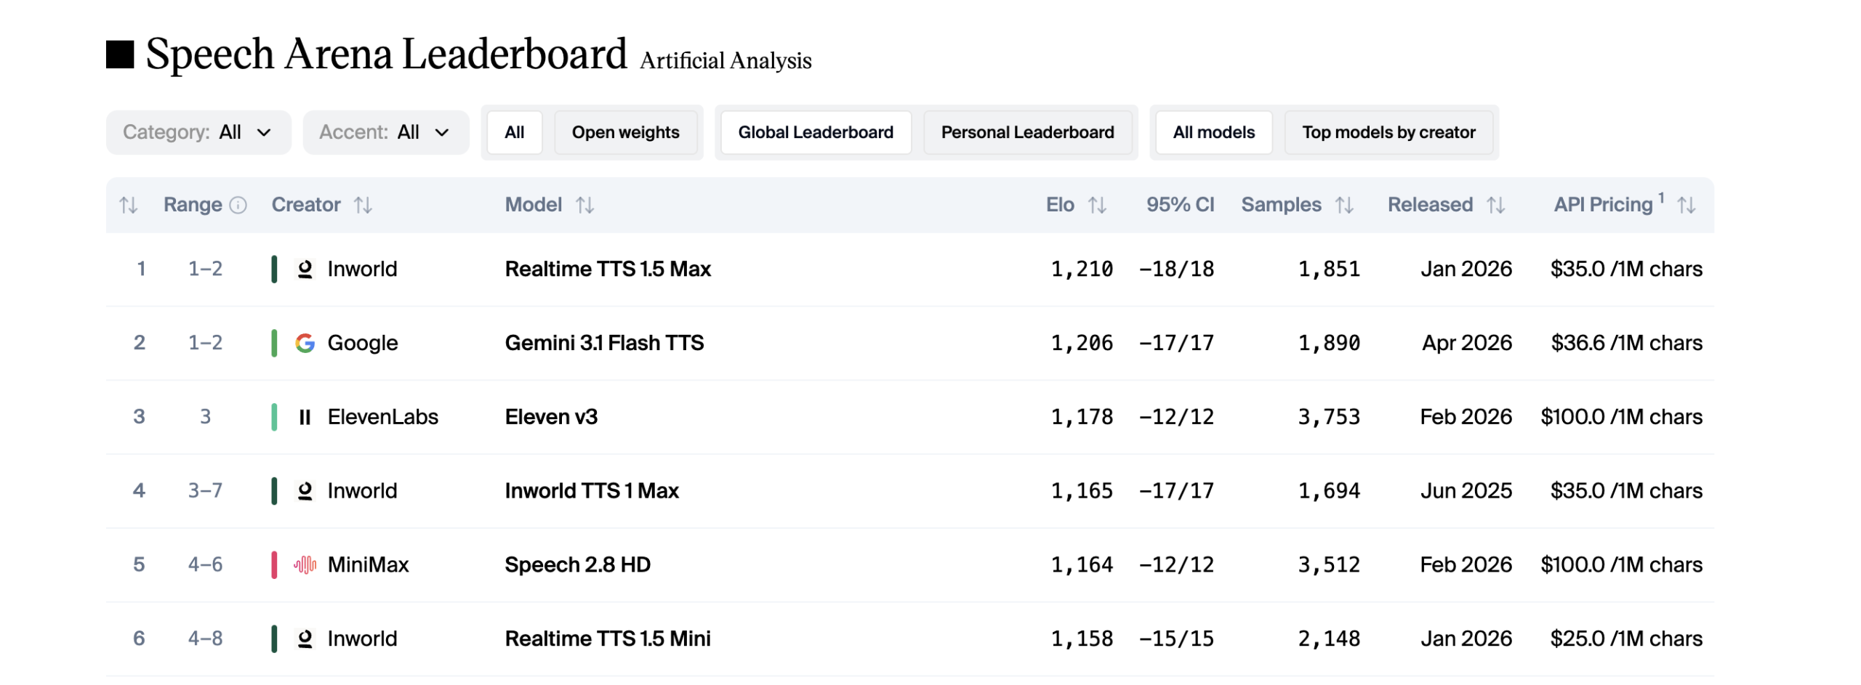Viewport: 1861px width, 685px height.
Task: Click the 3–7 range value
Action: point(205,491)
